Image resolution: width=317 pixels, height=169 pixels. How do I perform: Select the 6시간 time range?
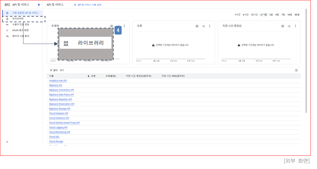tap(245, 14)
